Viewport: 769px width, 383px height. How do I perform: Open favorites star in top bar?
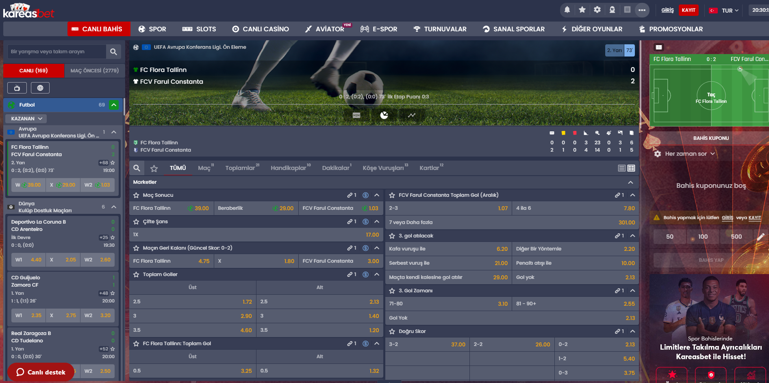[x=582, y=10]
